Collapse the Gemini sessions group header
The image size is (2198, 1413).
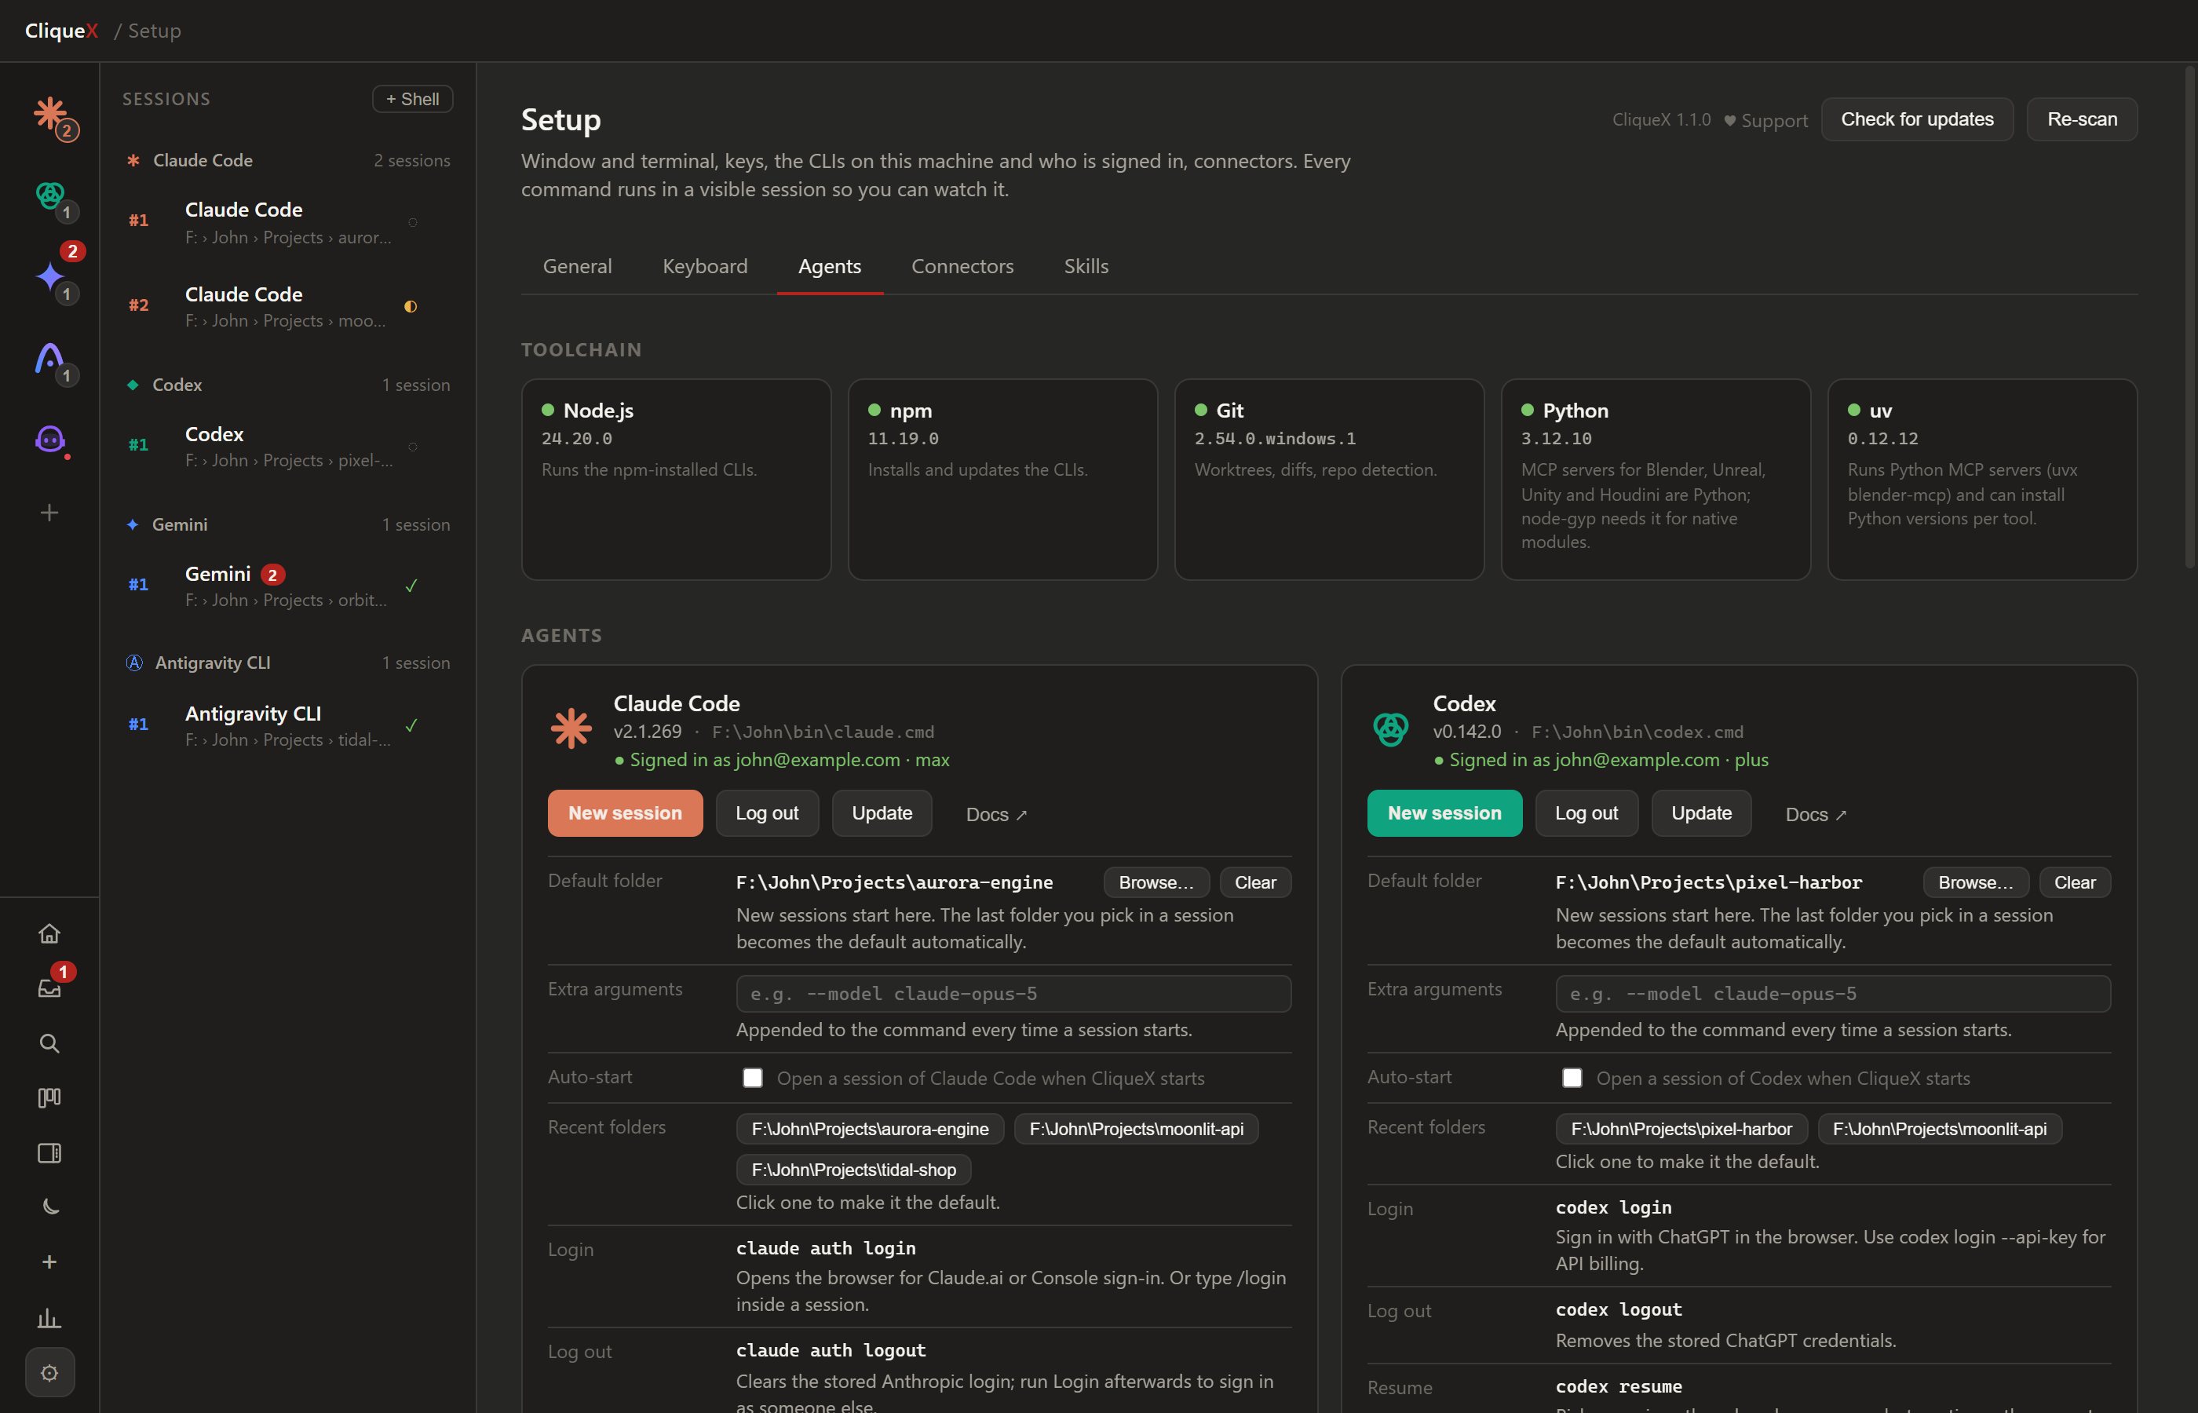(x=287, y=525)
